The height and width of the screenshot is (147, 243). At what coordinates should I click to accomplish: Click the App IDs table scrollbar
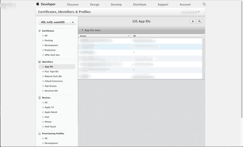[x=204, y=58]
